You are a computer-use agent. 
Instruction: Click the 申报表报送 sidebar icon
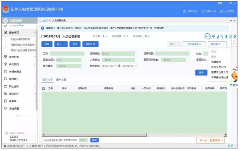(x=5, y=71)
